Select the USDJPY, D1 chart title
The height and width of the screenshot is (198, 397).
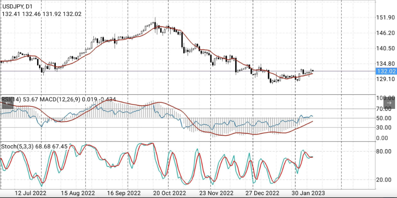pyautogui.click(x=18, y=6)
